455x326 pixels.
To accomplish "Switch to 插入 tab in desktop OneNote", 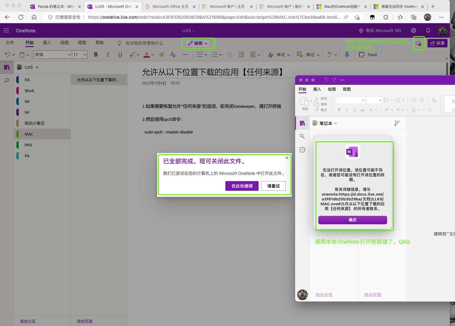I will point(317,89).
